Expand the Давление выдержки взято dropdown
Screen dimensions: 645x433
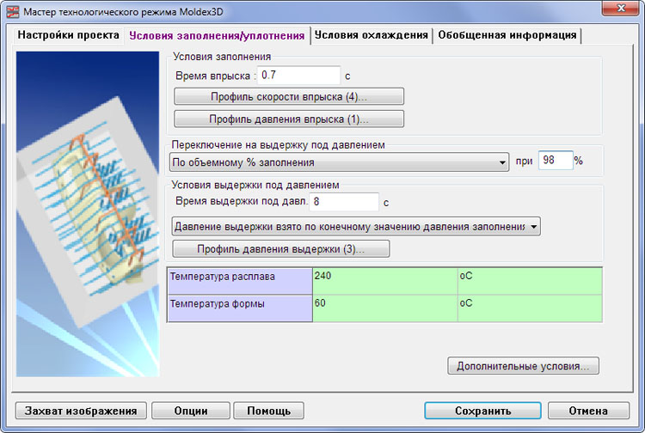(356, 226)
